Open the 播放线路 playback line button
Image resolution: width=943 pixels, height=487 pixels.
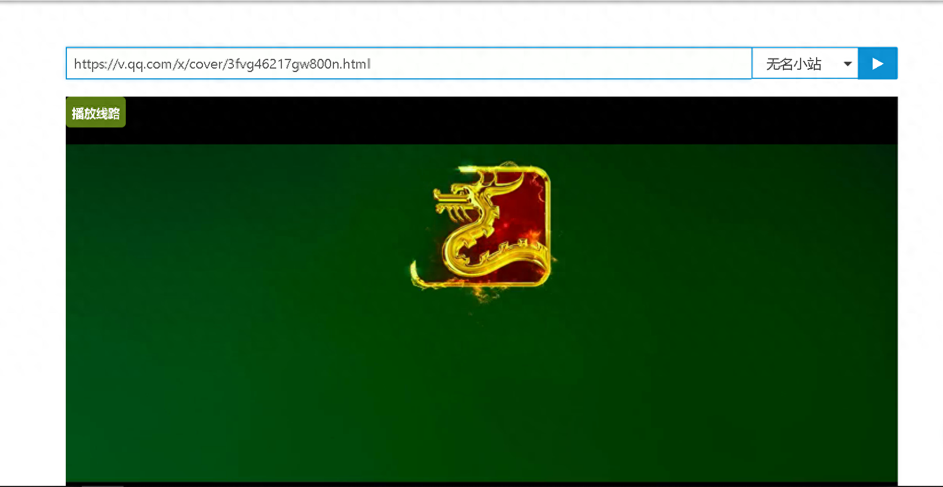pos(96,113)
